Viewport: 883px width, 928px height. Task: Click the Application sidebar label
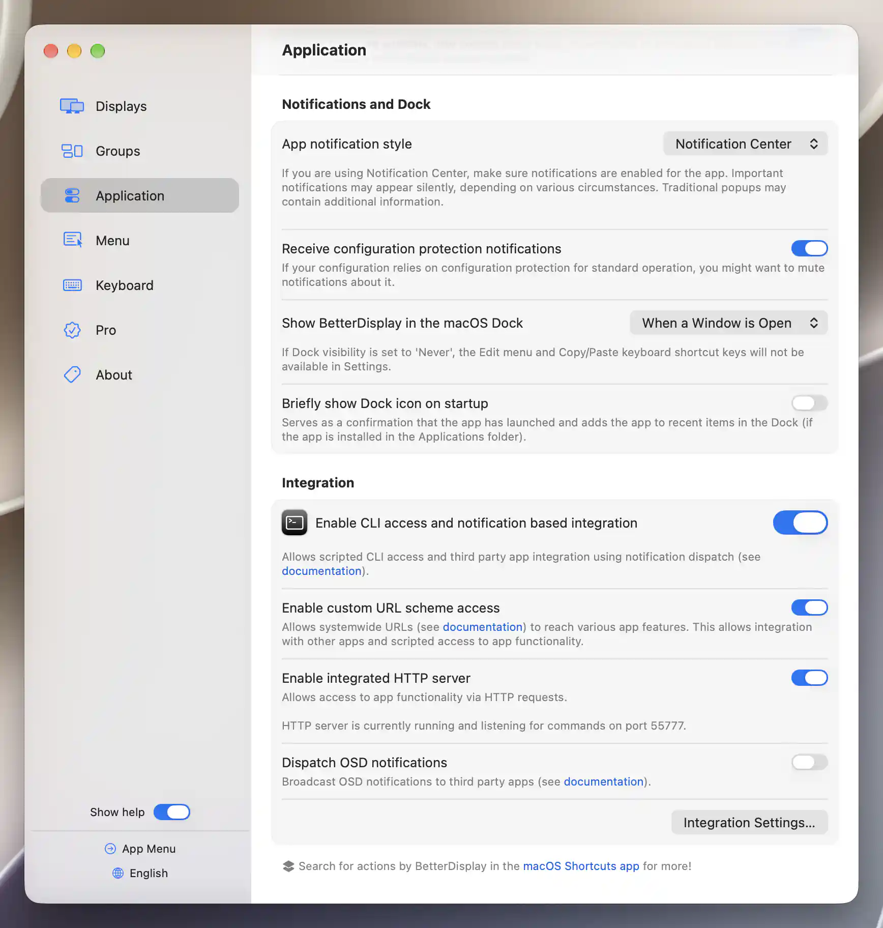130,196
